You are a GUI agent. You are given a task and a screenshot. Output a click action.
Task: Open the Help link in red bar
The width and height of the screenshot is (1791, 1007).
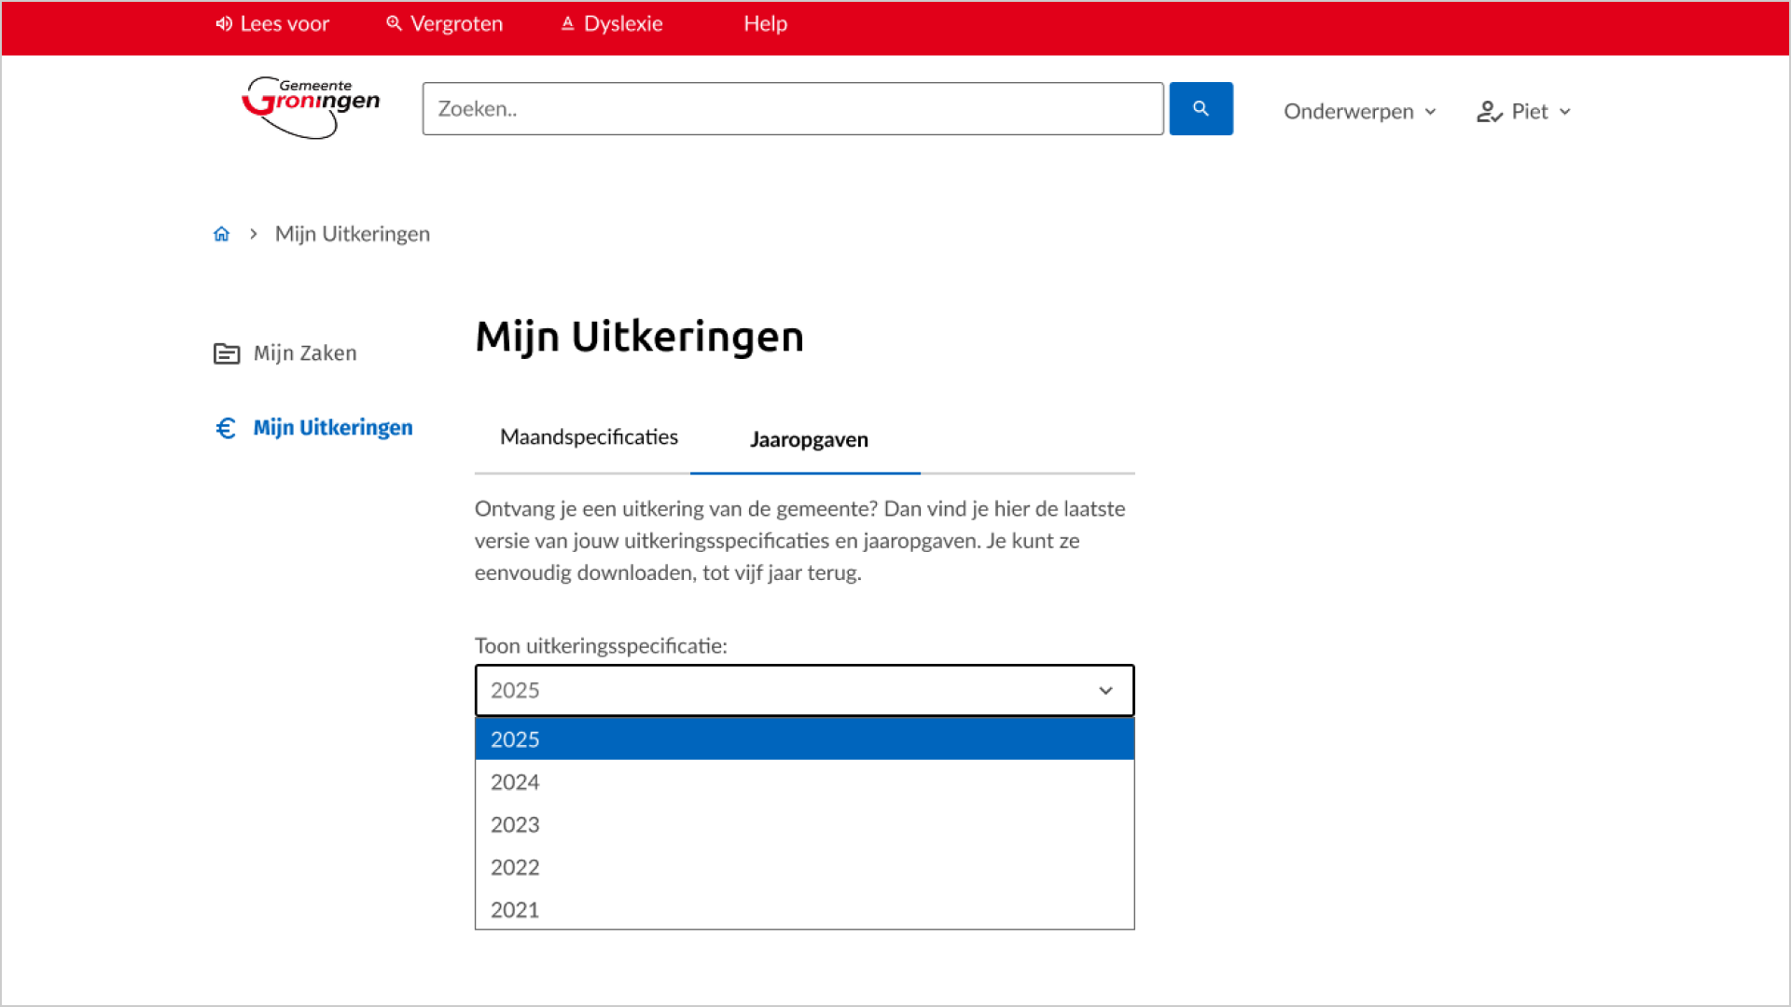(x=765, y=23)
